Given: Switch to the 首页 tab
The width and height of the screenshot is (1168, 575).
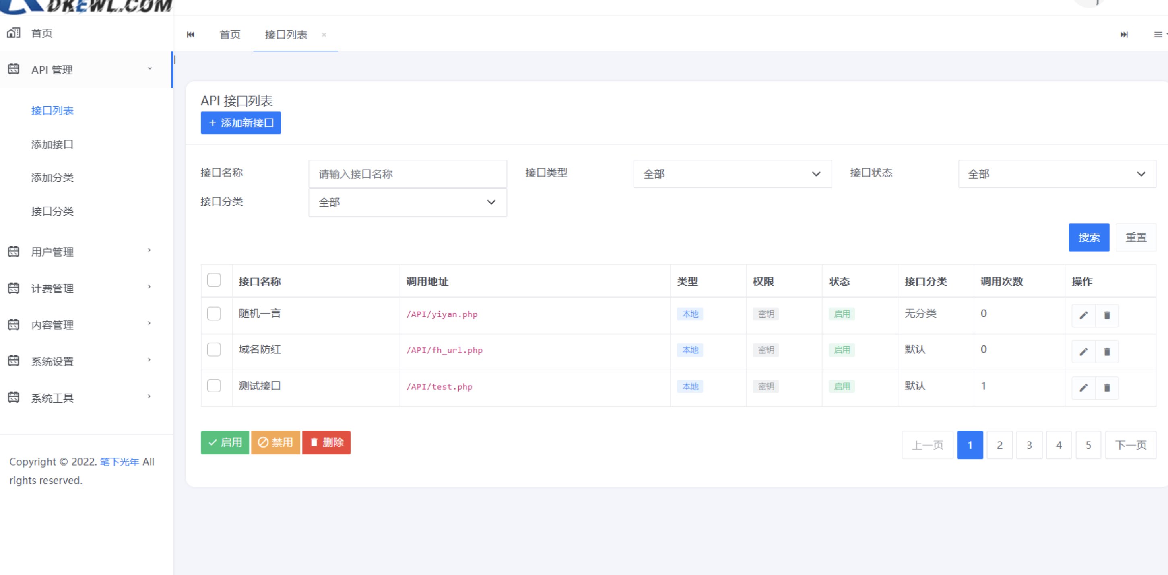Looking at the screenshot, I should 230,35.
